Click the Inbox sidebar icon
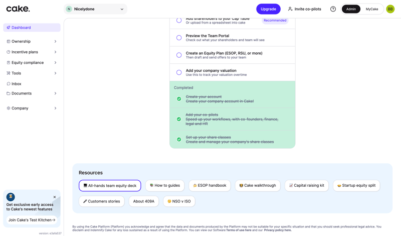The image size is (401, 236). click(9, 84)
